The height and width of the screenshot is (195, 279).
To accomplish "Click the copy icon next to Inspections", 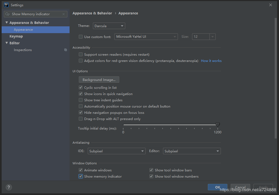I will (65, 50).
